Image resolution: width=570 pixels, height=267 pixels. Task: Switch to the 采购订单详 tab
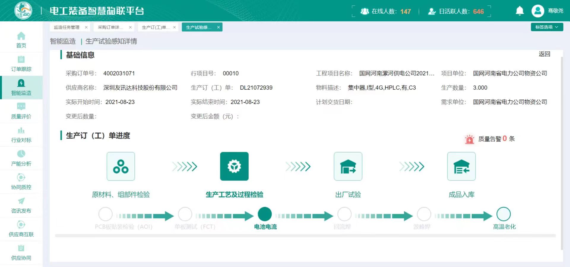pos(110,27)
